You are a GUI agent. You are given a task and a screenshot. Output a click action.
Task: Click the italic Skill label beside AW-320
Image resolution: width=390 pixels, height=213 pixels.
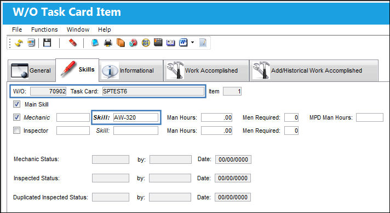pos(101,117)
